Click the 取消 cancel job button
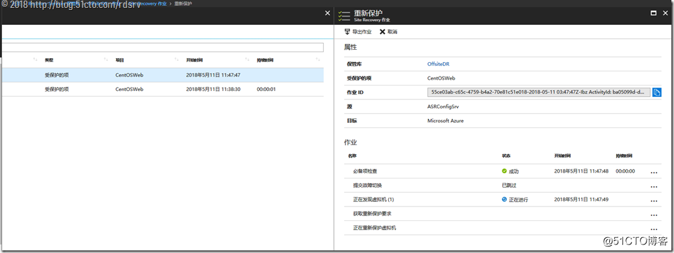Screen dimensions: 674x253 (x=388, y=32)
